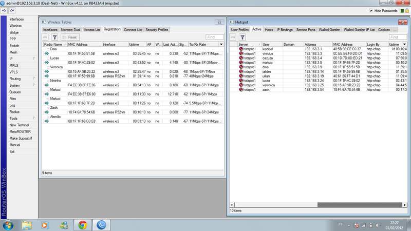Click the wireless client icon for 00:1F:1F:4C:29:02
411x231 pixels.
[47, 63]
